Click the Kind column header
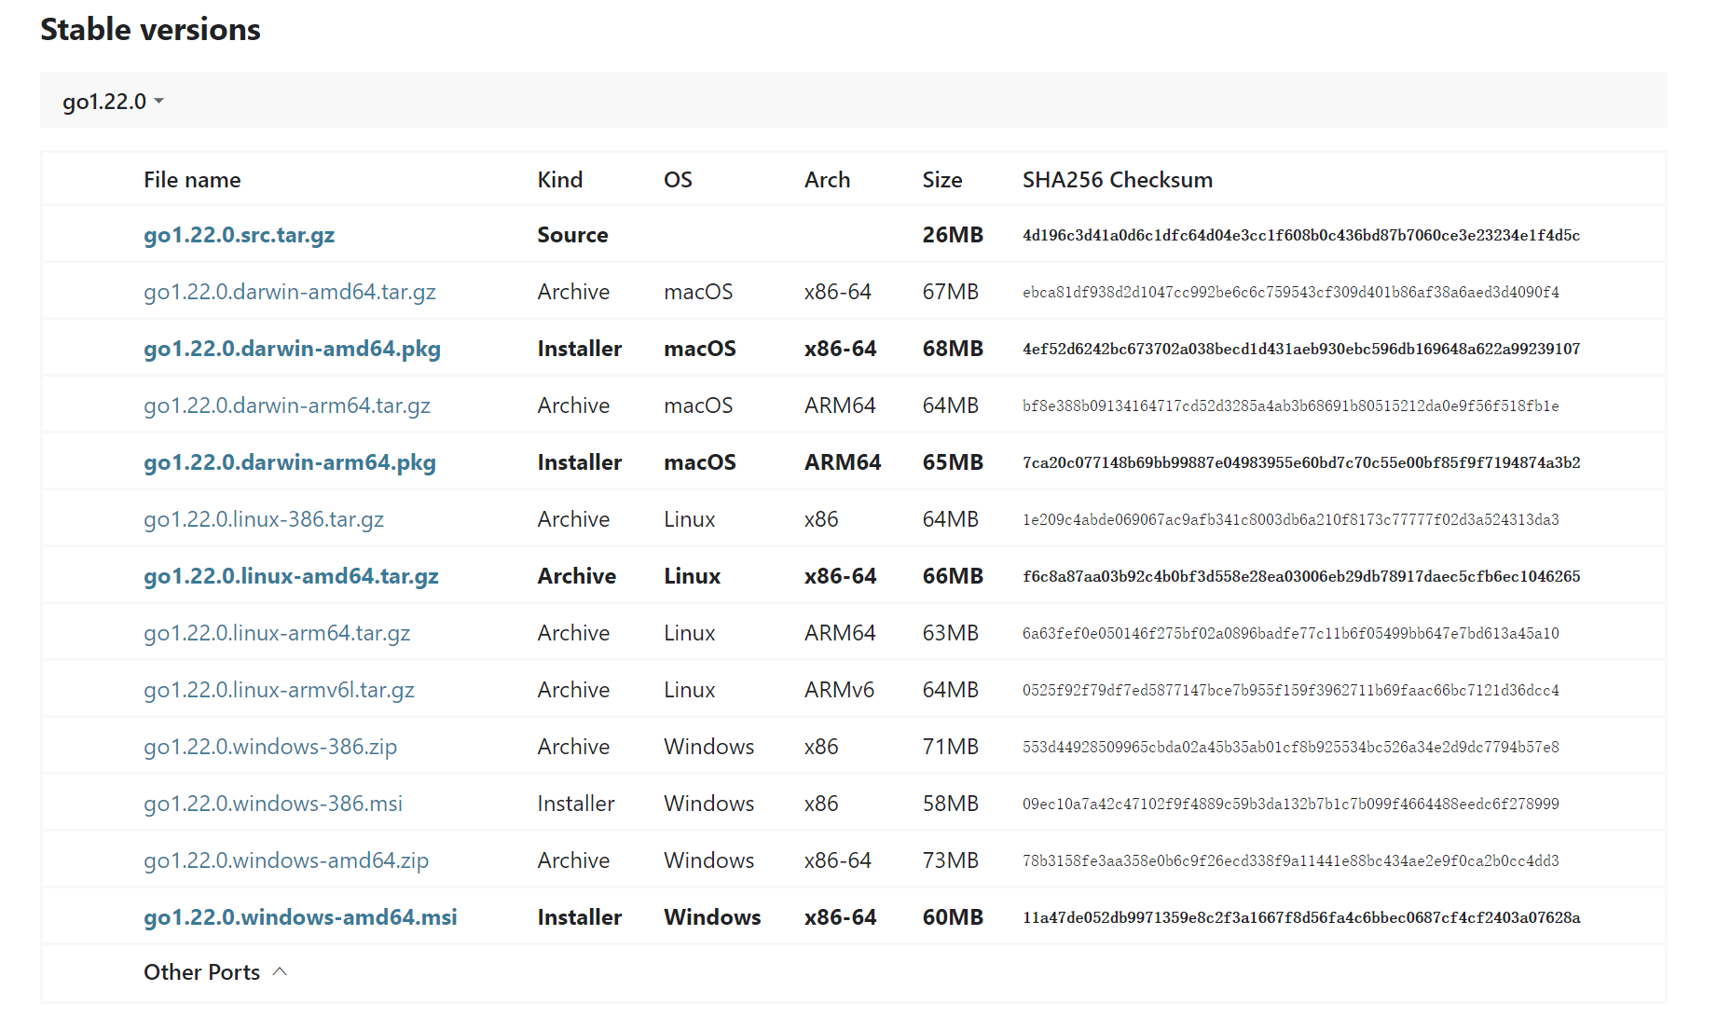The image size is (1731, 1018). click(559, 180)
